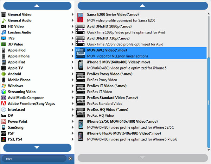Expand the PS3, PS4 submenu arrow

(x=72, y=139)
